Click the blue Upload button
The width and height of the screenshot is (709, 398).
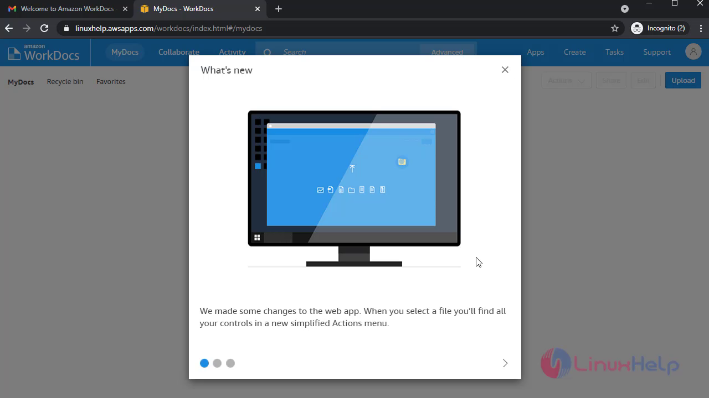pyautogui.click(x=683, y=80)
